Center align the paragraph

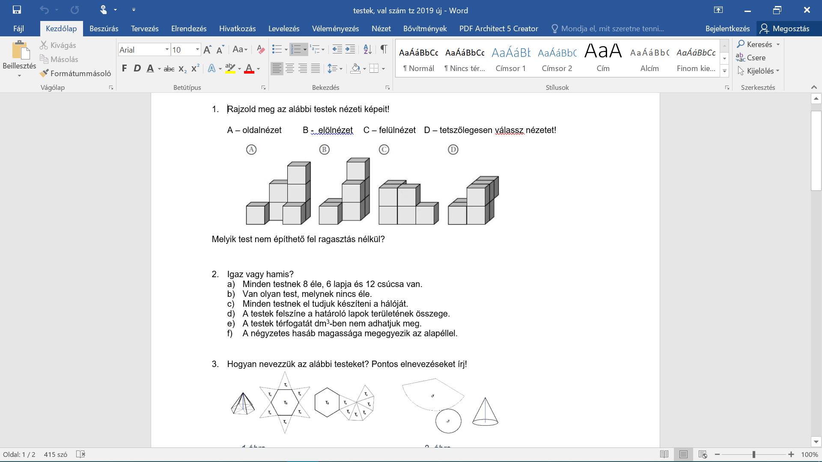[290, 68]
